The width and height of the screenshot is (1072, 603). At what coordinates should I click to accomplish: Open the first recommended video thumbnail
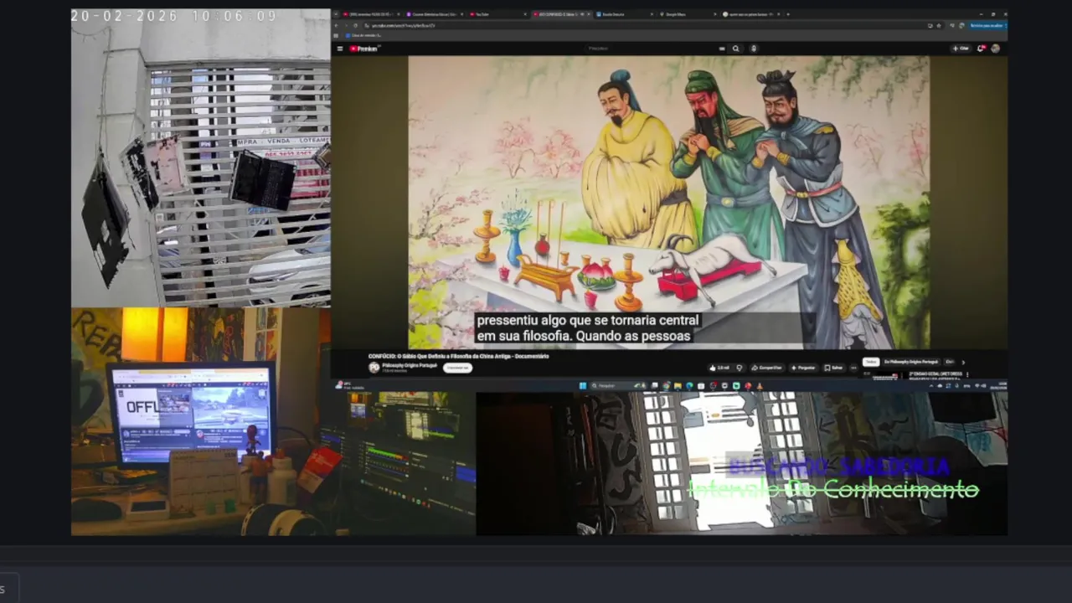coord(885,375)
